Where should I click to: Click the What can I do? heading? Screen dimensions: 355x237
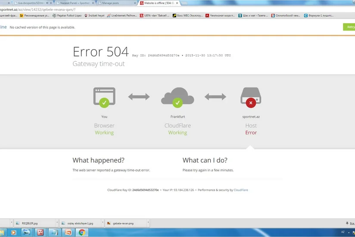point(205,160)
